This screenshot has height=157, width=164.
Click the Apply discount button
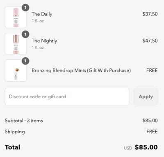pos(146,96)
